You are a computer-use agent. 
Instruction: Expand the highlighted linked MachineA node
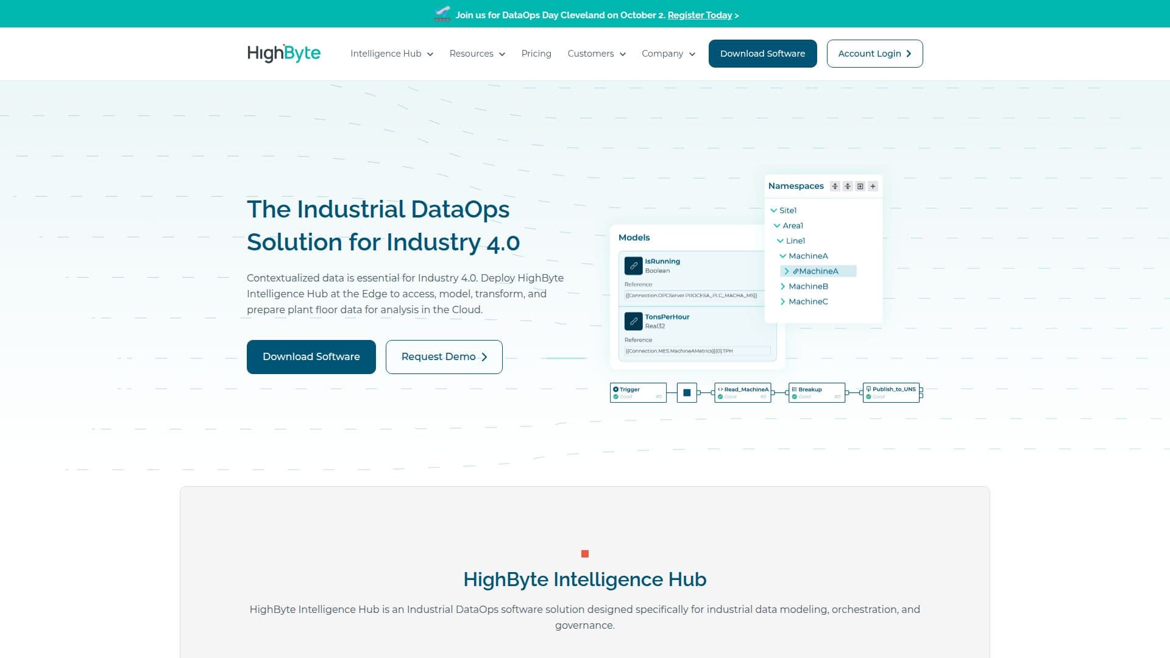click(787, 272)
